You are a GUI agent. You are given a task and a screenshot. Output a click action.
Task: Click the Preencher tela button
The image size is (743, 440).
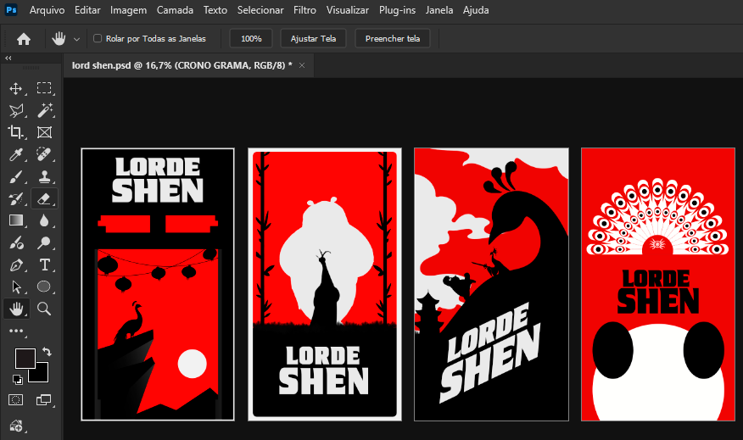pyautogui.click(x=393, y=38)
